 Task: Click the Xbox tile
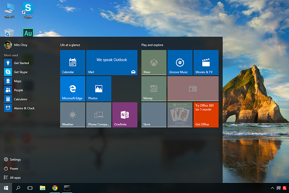point(154,63)
